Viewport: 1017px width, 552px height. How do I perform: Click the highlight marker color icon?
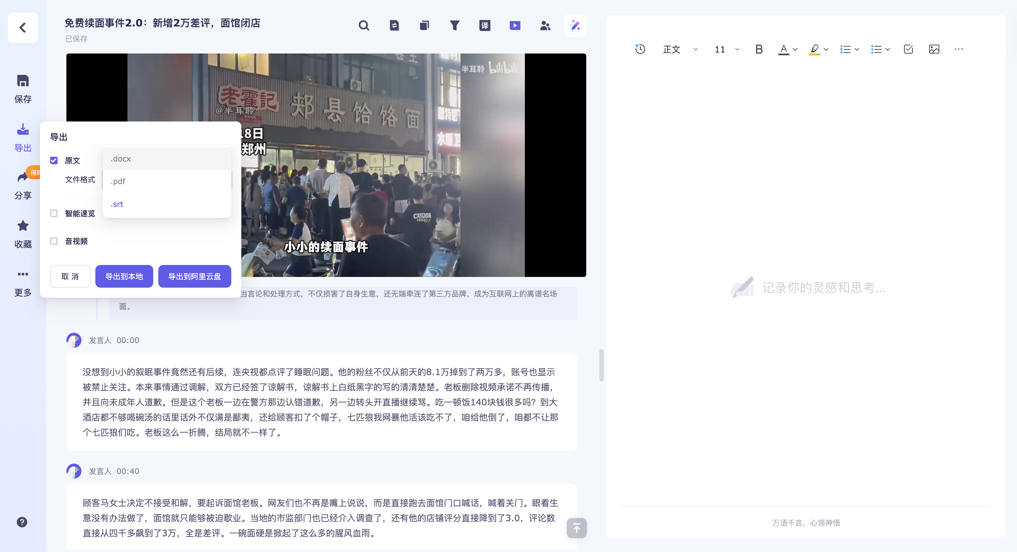tap(814, 49)
